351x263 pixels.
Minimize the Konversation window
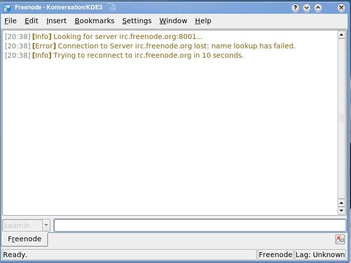306,8
